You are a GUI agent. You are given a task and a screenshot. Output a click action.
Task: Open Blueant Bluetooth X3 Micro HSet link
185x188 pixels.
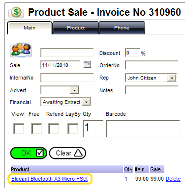point(50,179)
